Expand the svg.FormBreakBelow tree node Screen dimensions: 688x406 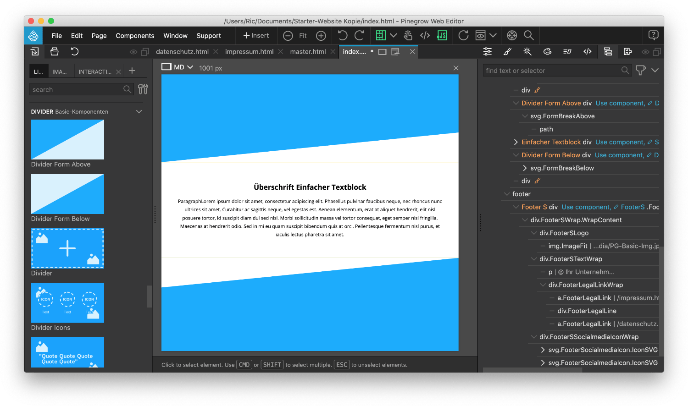[x=525, y=168]
